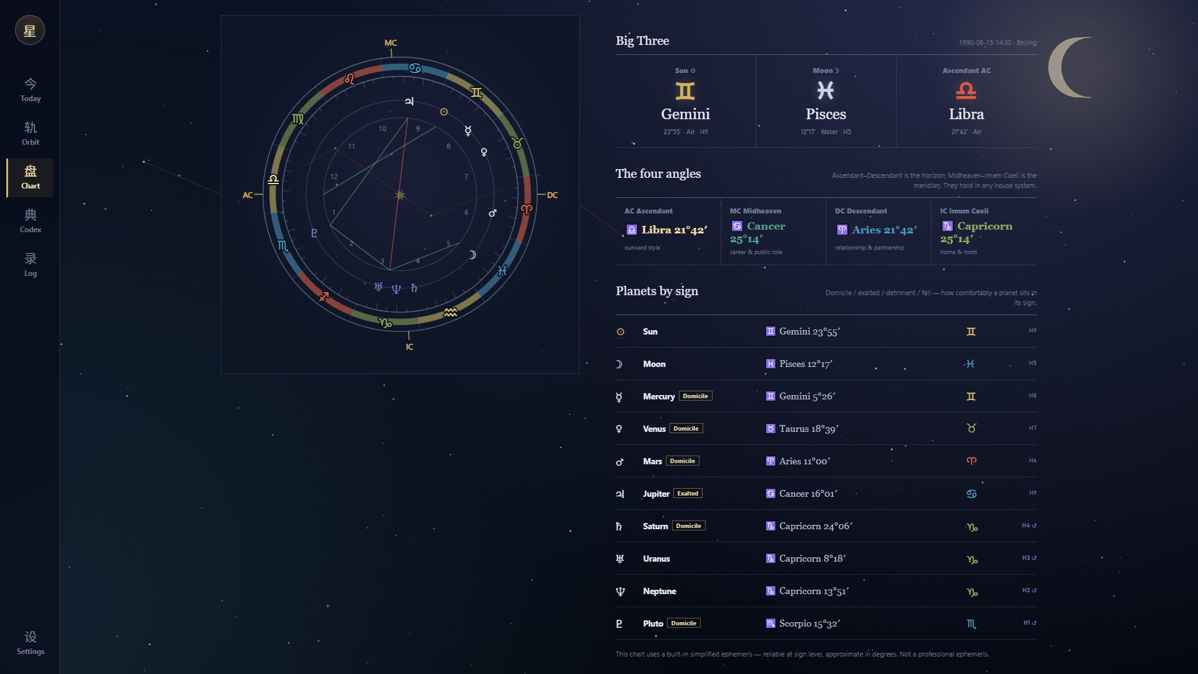The height and width of the screenshot is (674, 1198).
Task: Open the Codex section
Action: pyautogui.click(x=30, y=221)
